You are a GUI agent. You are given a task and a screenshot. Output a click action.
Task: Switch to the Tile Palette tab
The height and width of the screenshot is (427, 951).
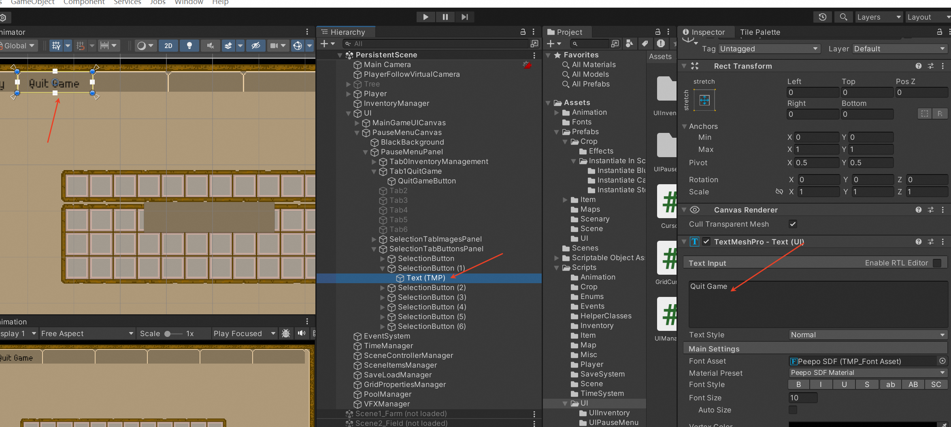760,32
